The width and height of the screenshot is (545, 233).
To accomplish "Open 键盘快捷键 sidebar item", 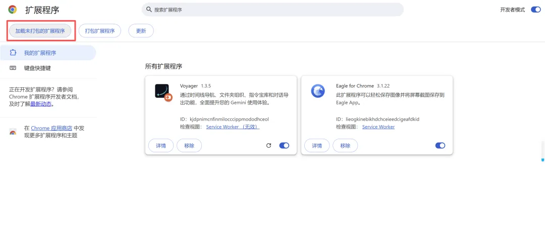I will tap(48, 68).
